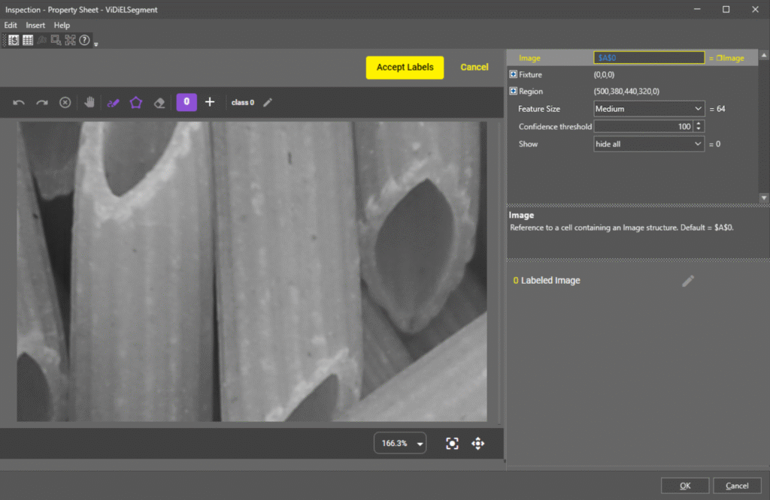Select the purple freehand brush tool
Viewport: 770px width, 500px height.
113,103
